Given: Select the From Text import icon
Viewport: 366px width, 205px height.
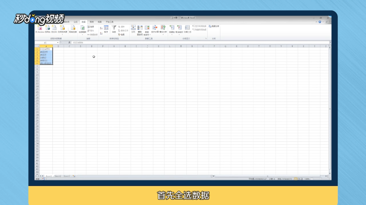Looking at the screenshot, I should [54, 29].
